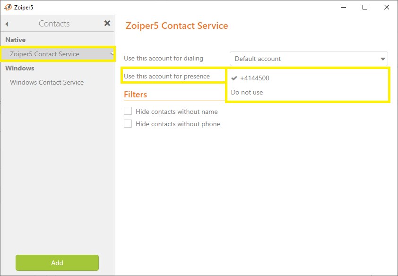Click the back arrow in Contacts panel
398x276 pixels.
pos(7,24)
